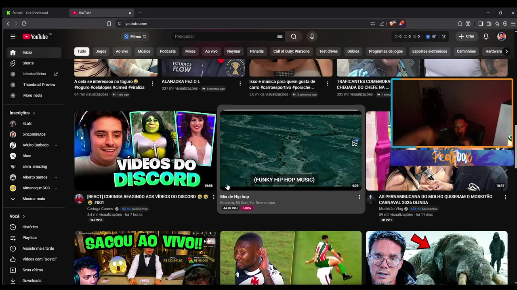The image size is (517, 290).
Task: Open Coringa Games channel name
Action: (100, 209)
